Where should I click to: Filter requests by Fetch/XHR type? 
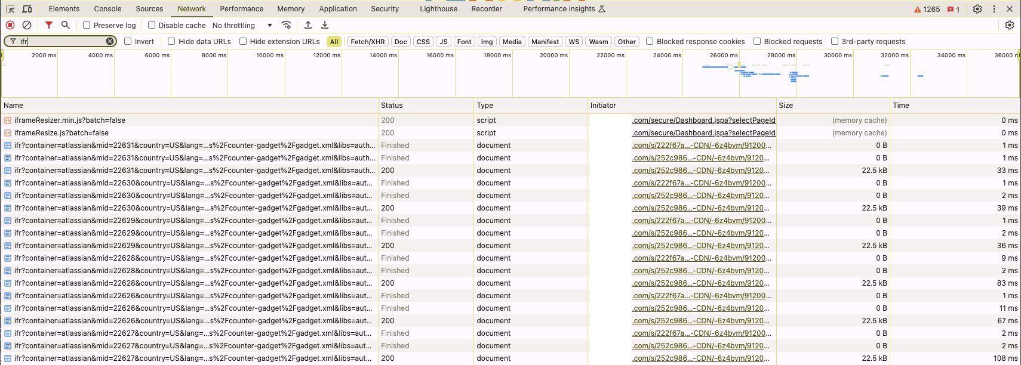pos(367,42)
